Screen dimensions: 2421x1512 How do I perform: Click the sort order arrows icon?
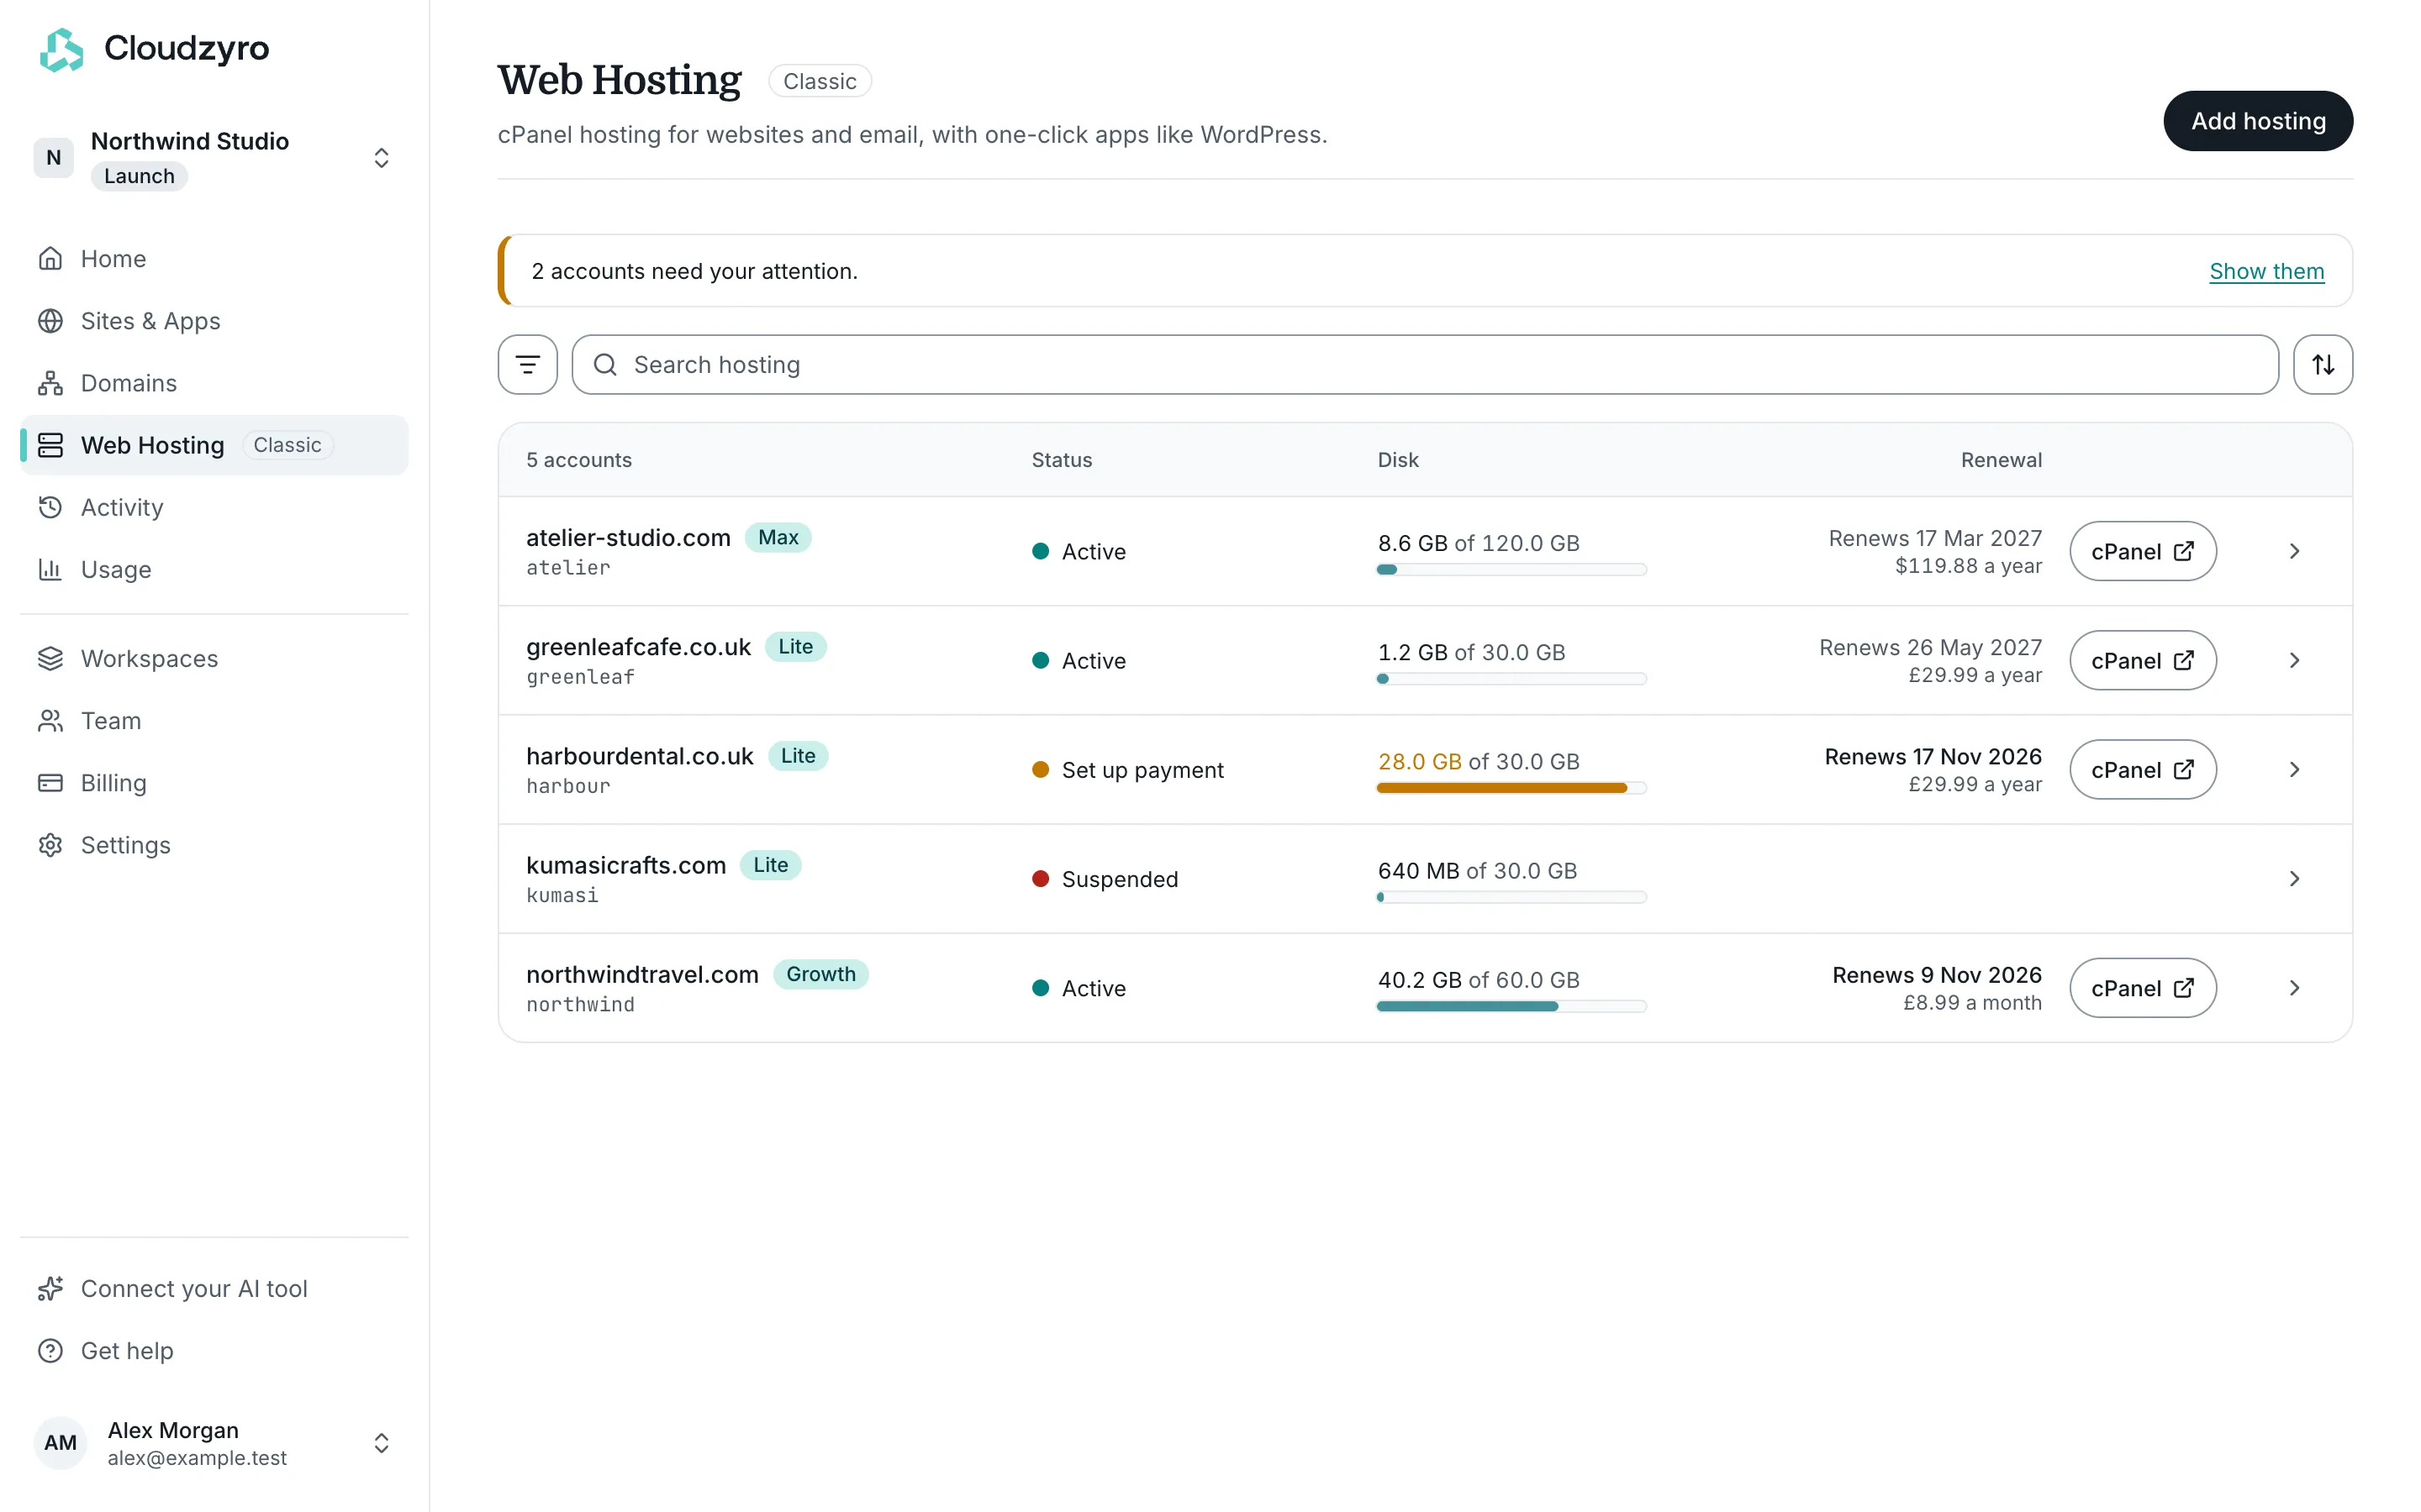tap(2322, 364)
